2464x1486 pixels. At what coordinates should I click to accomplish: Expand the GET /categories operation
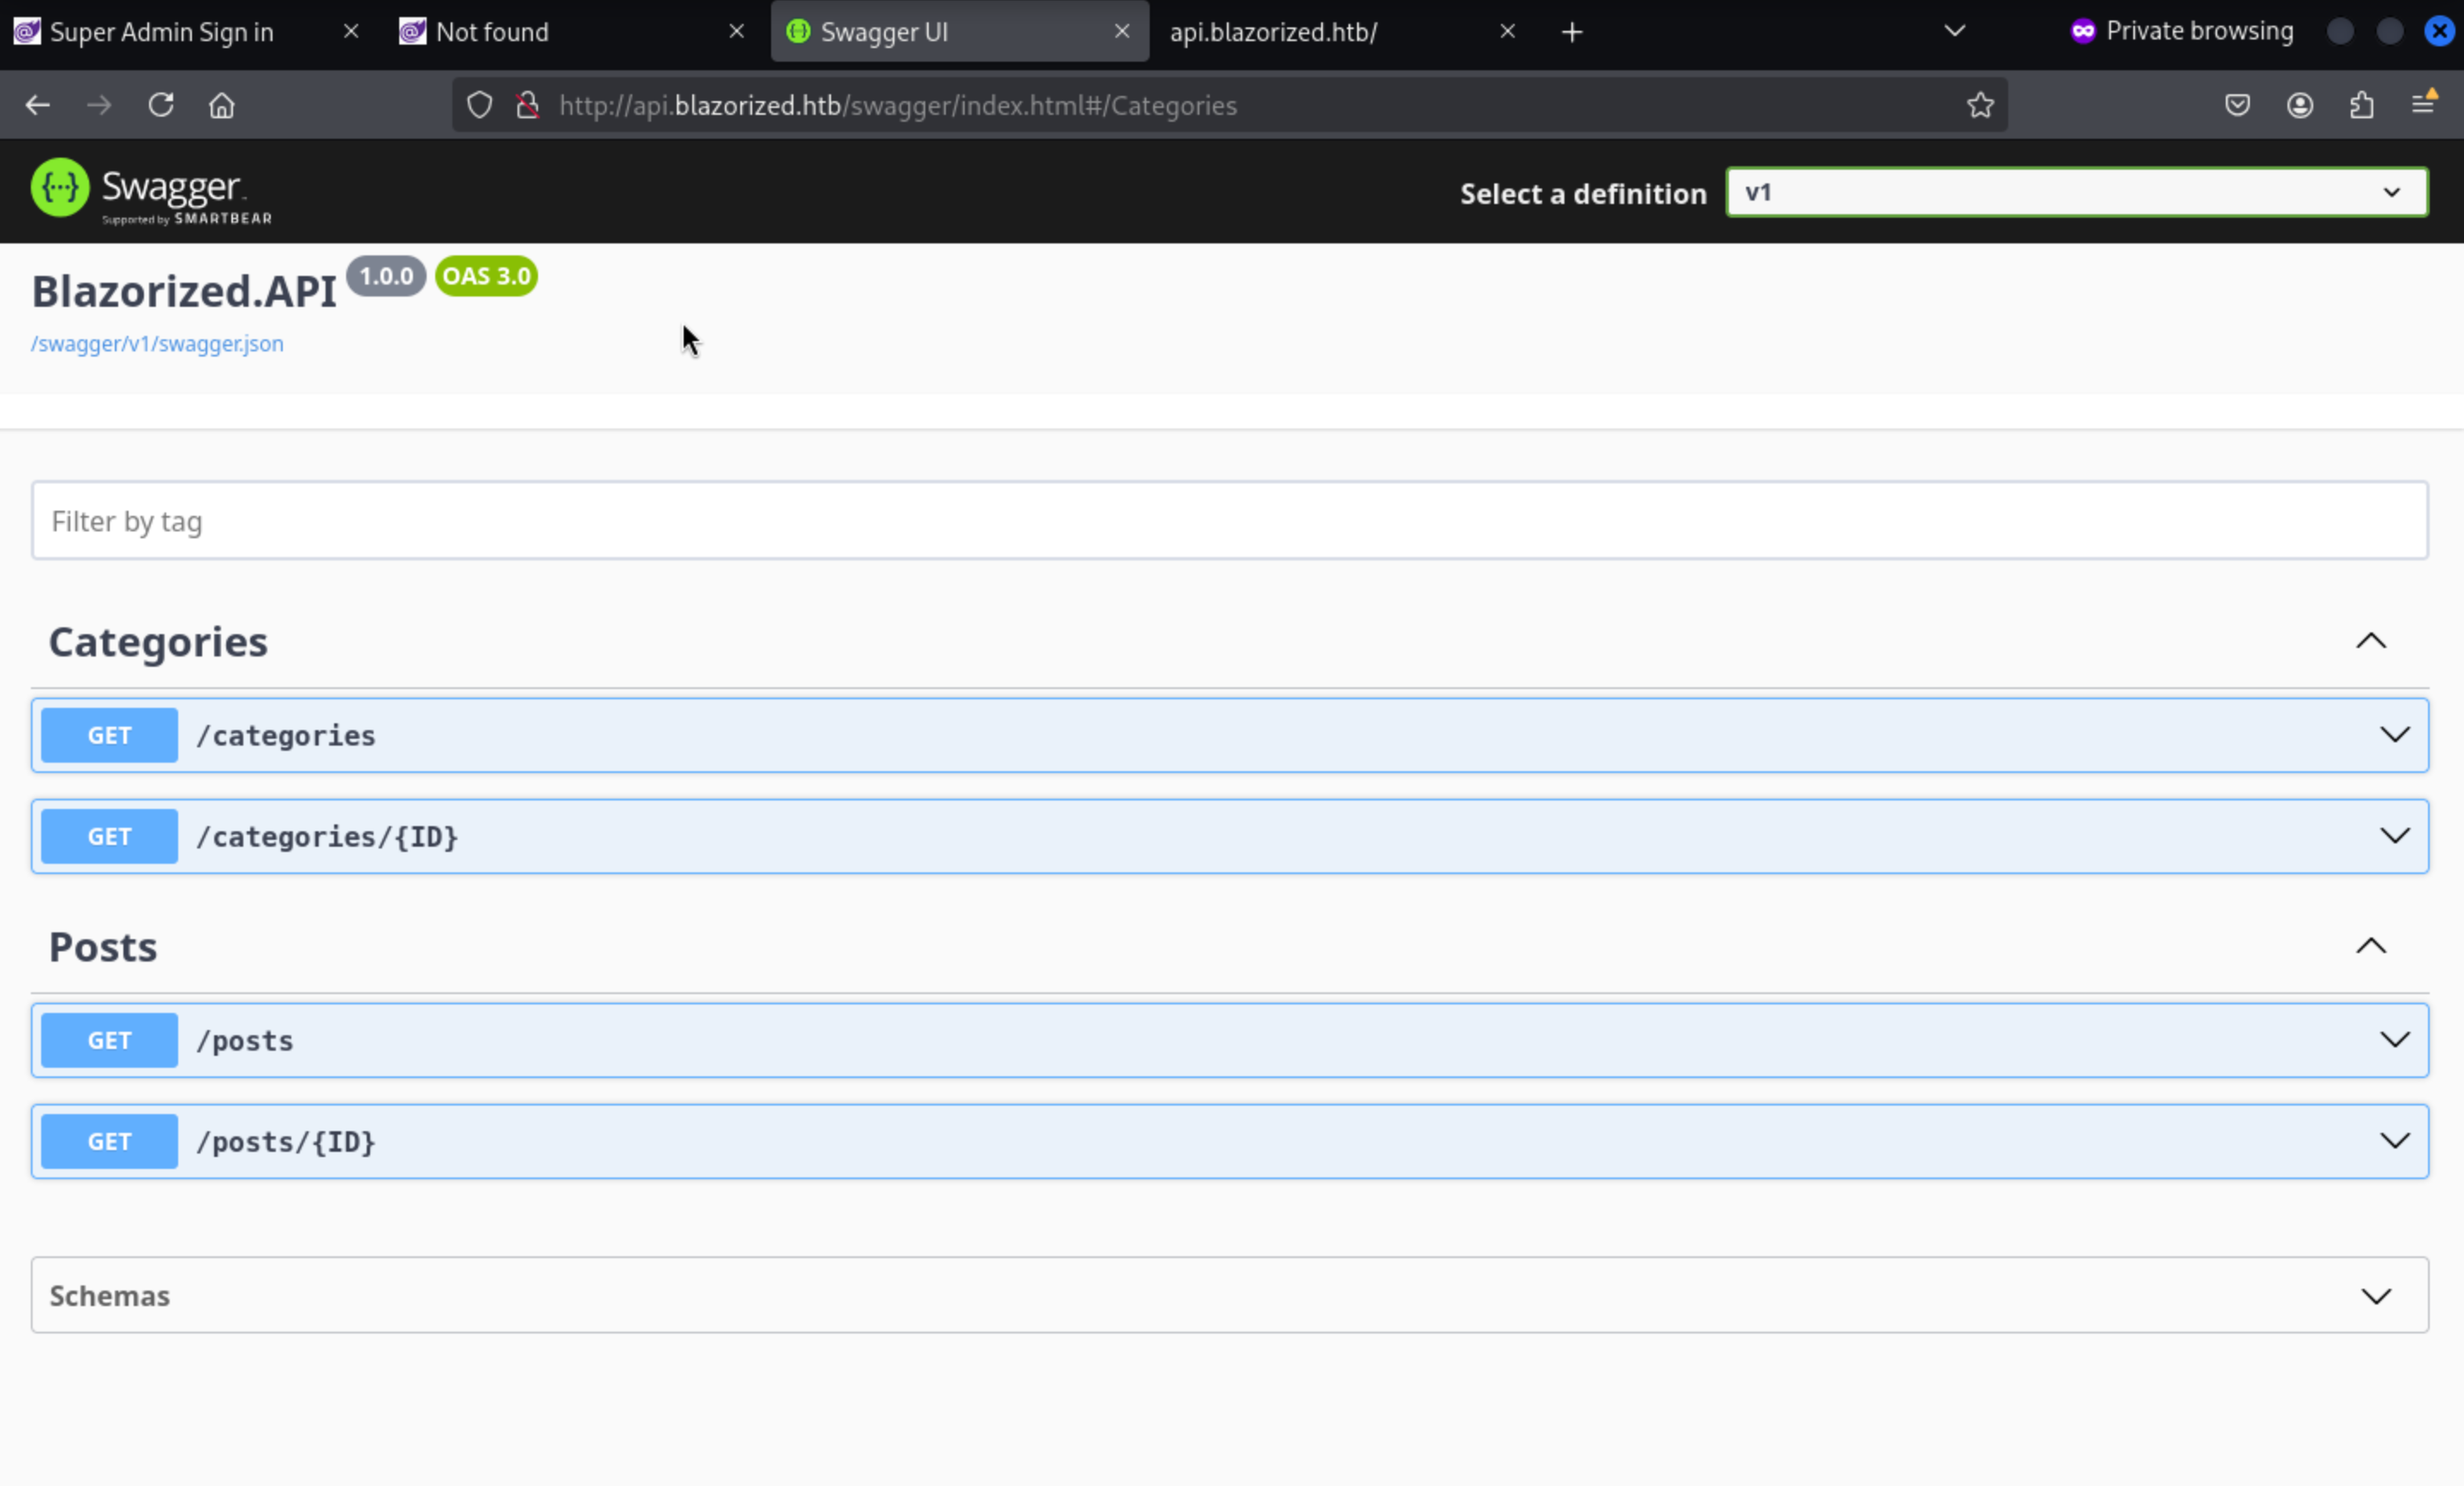point(1230,735)
